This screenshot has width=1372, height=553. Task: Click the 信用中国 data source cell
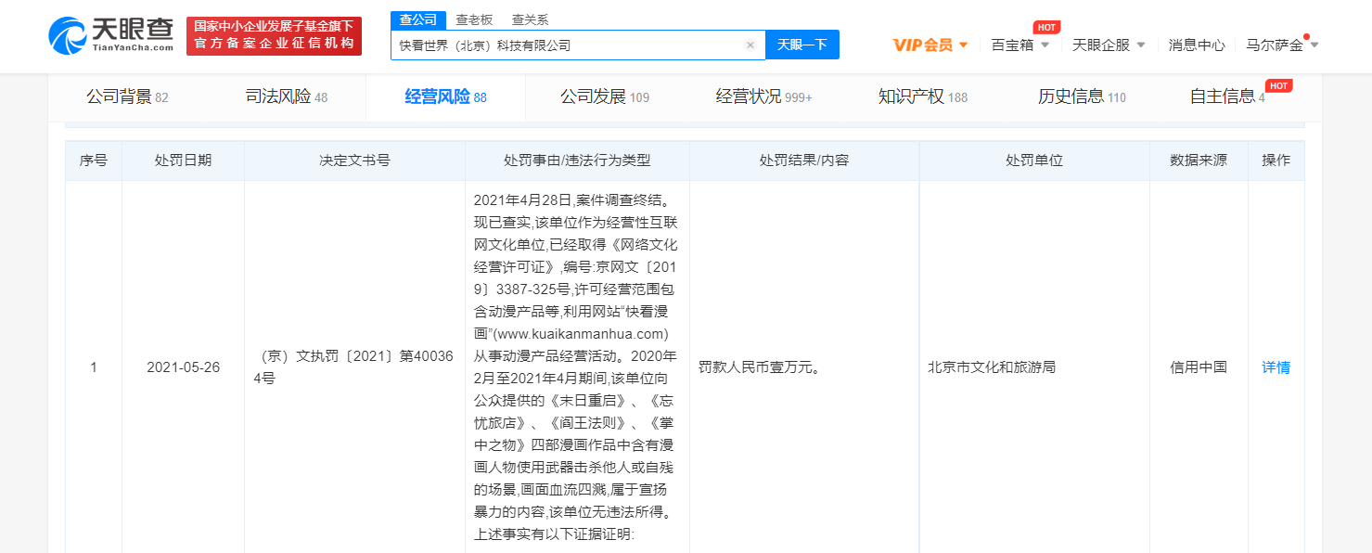tap(1199, 367)
